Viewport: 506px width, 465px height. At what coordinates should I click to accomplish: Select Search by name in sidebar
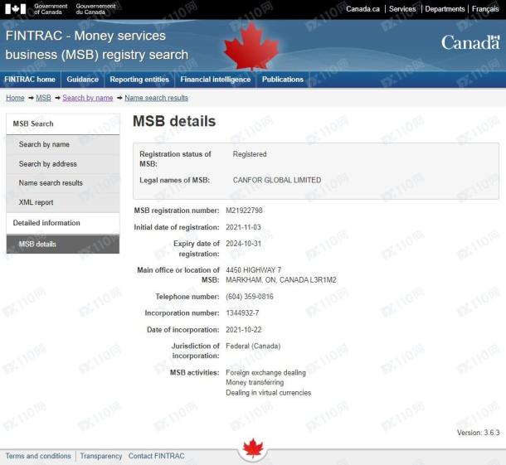click(63, 144)
